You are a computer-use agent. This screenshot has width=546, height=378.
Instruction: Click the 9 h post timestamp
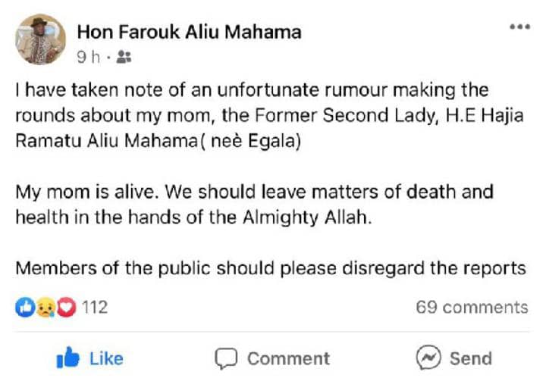pyautogui.click(x=89, y=57)
